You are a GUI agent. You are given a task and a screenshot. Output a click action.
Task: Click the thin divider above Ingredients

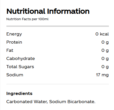coord(58,84)
